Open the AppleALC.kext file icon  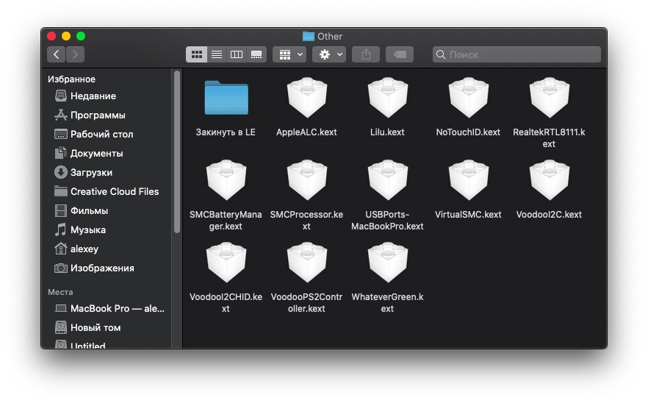click(306, 98)
